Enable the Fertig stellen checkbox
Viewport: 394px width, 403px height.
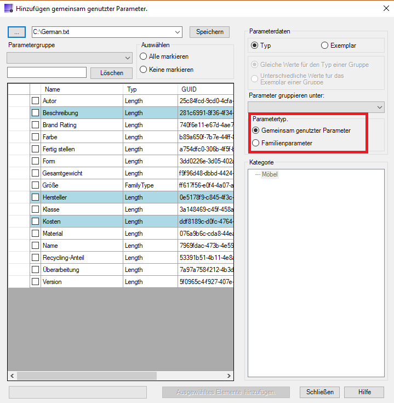coord(36,149)
